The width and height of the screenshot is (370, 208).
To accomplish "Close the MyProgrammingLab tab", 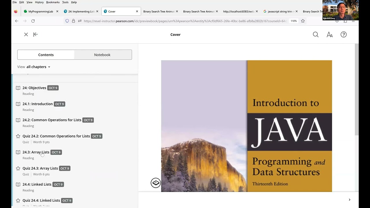I will (57, 12).
